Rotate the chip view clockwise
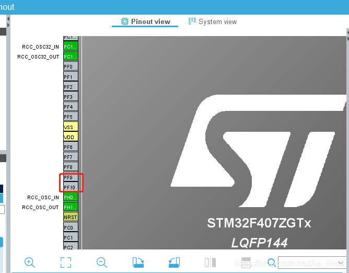Viewport: 349px width, 273px height. tap(138, 263)
